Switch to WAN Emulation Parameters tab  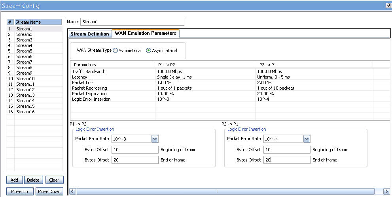146,33
